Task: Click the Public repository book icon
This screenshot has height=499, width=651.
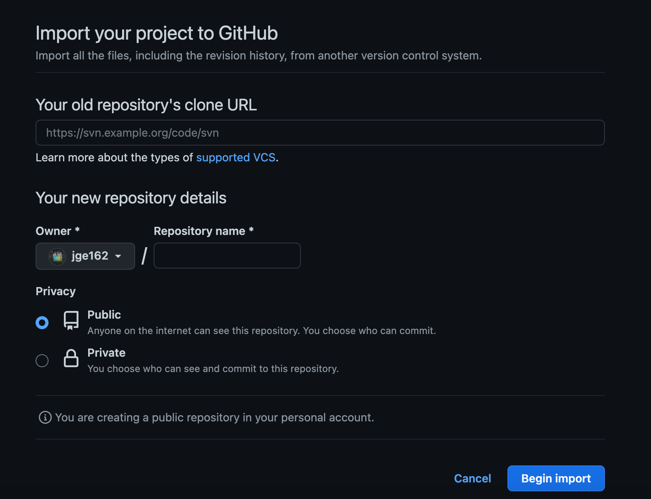Action: click(71, 321)
